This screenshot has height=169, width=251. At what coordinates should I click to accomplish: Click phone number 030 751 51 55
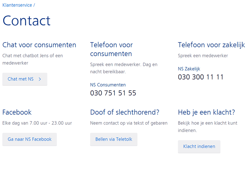click(x=113, y=93)
